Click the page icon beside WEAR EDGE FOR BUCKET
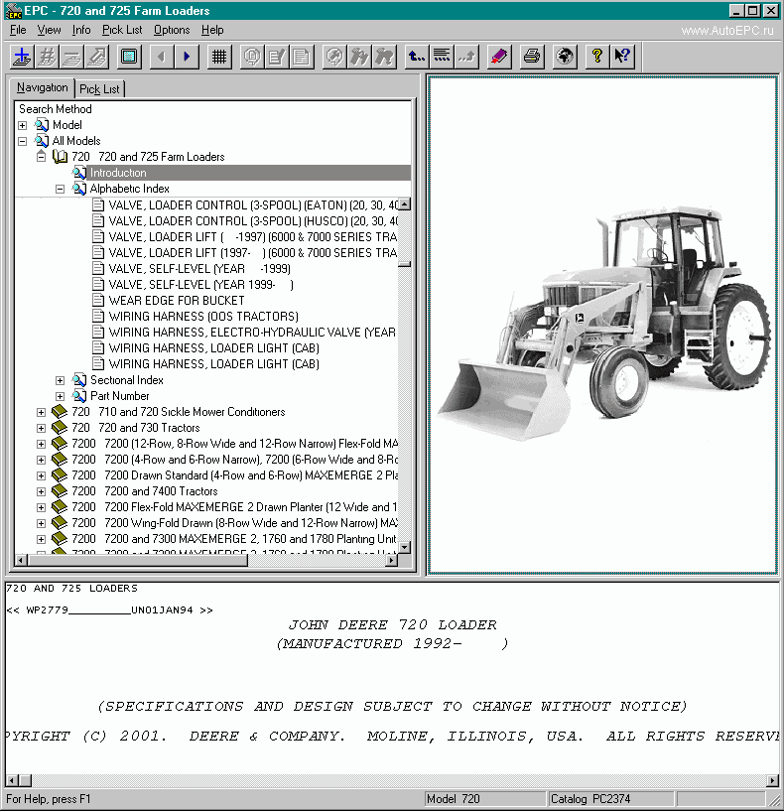This screenshot has height=811, width=784. pos(97,300)
